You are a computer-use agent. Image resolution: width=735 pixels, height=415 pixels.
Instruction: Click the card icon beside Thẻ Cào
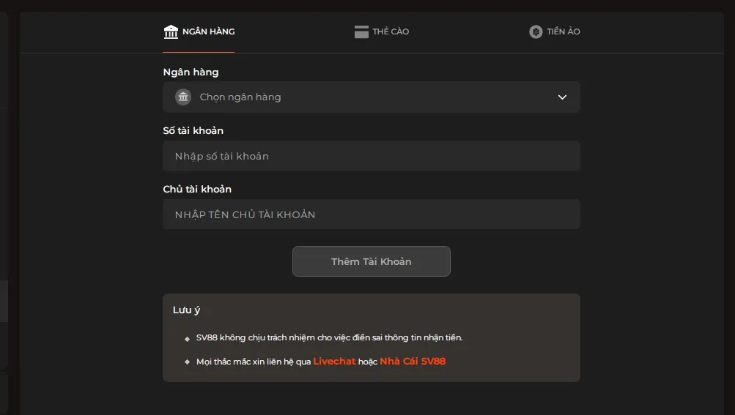361,31
